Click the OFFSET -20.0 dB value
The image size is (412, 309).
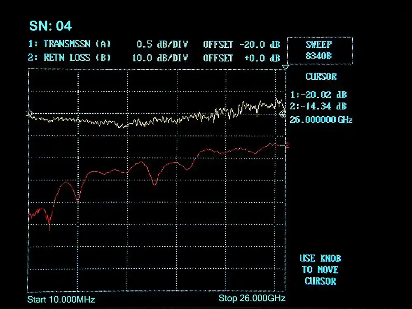click(x=241, y=44)
